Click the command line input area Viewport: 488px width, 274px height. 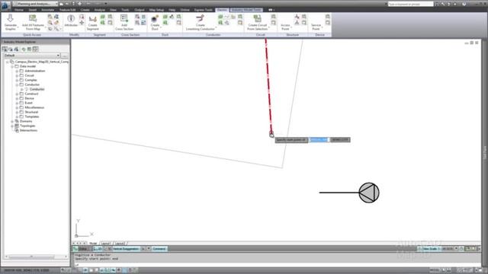coord(277,265)
